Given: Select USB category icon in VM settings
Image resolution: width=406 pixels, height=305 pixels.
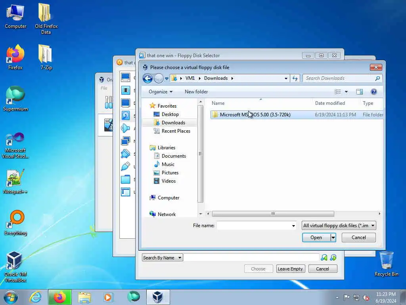Looking at the screenshot, I should (126, 166).
